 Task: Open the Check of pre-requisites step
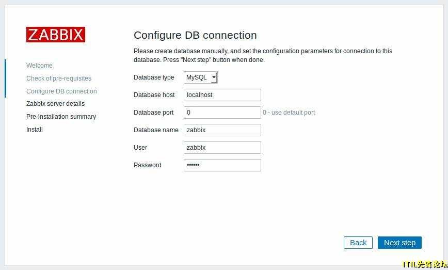[x=59, y=78]
